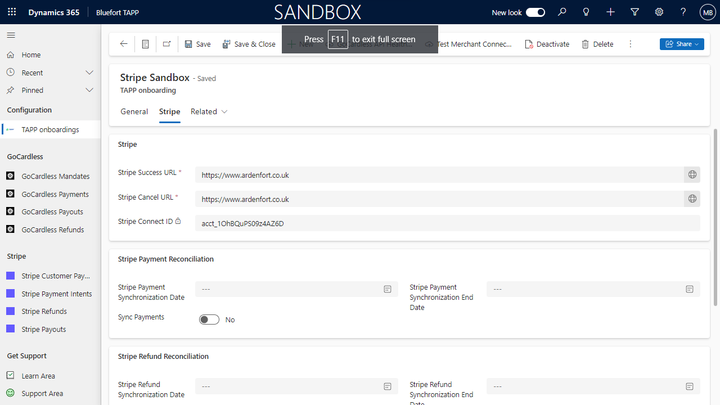Click the Stripe Payment Synchronization End Date field
The image size is (720, 405).
(x=593, y=289)
